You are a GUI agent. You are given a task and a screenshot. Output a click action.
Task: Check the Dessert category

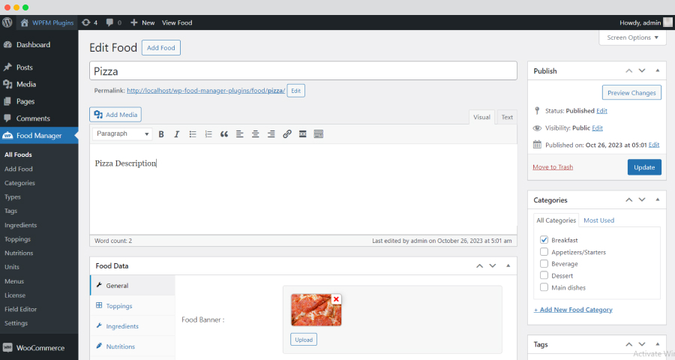[x=544, y=275]
